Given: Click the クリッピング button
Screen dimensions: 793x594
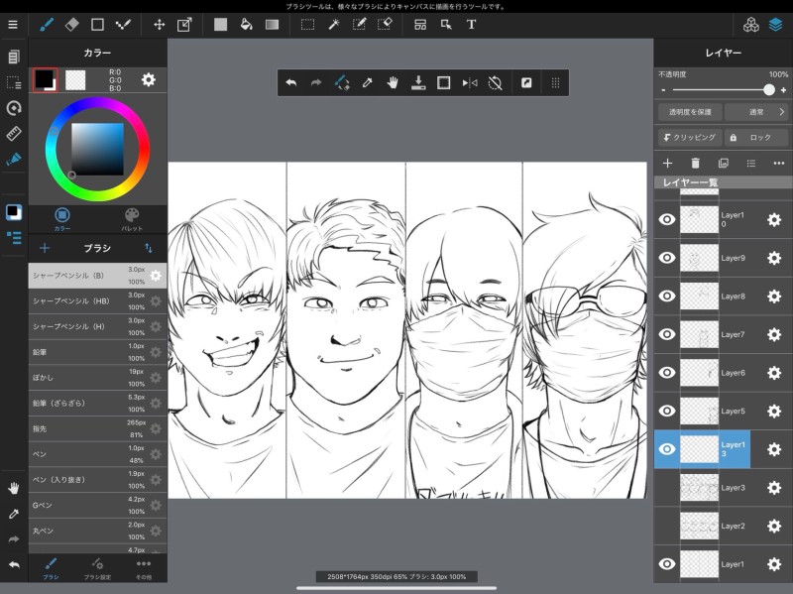Looking at the screenshot, I should [x=690, y=138].
